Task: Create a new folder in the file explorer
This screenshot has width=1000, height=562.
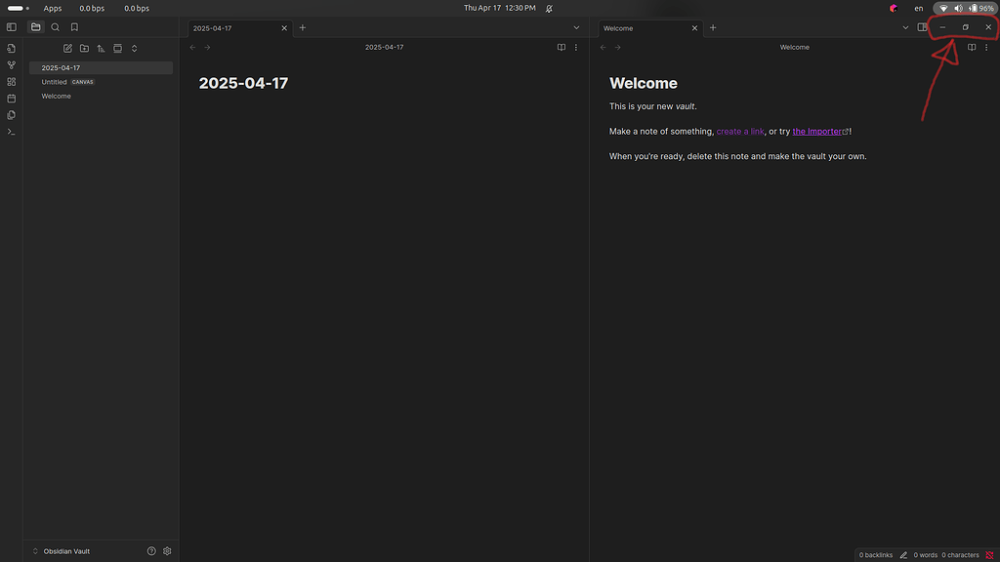Action: tap(84, 48)
